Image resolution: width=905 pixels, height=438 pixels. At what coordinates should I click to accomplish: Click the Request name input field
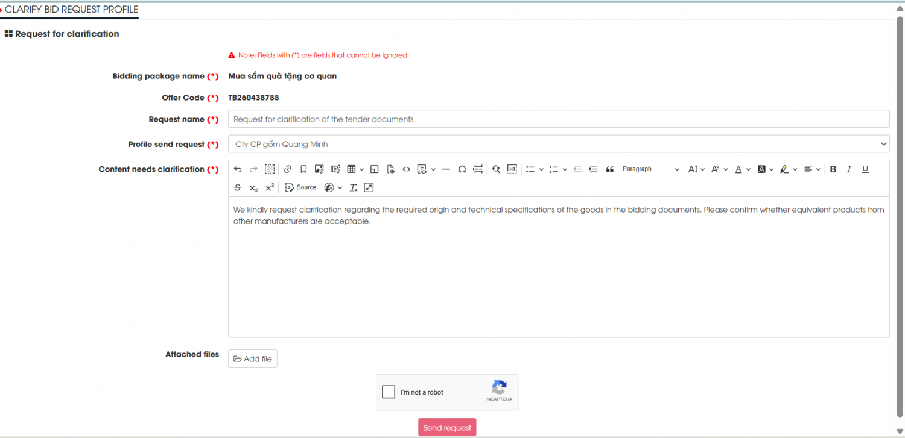[558, 119]
